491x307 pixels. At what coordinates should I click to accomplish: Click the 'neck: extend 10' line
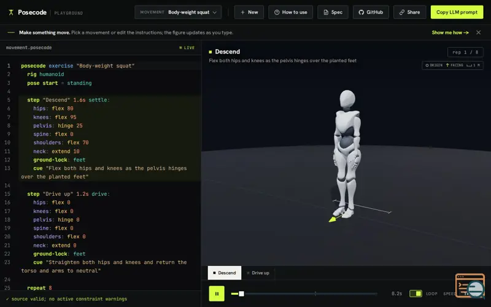coord(56,151)
